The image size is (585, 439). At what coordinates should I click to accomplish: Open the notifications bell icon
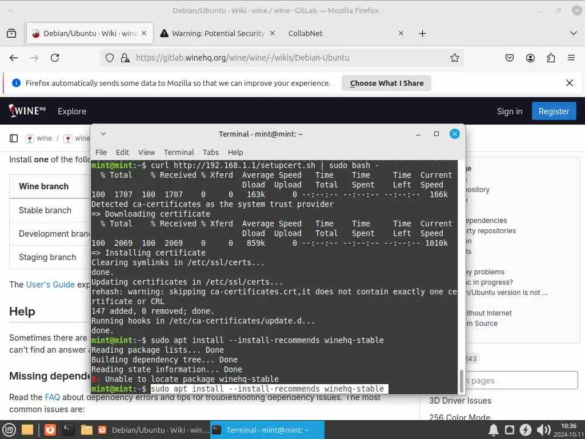493,430
